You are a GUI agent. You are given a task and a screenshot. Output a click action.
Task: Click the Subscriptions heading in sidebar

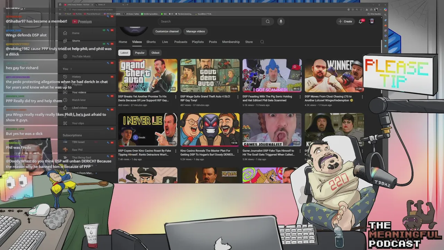click(x=72, y=135)
